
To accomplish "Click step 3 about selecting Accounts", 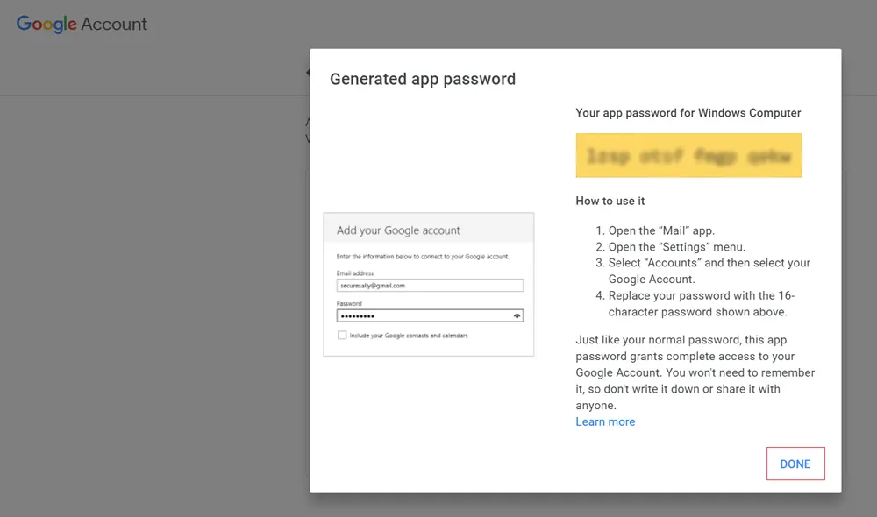I will (709, 271).
